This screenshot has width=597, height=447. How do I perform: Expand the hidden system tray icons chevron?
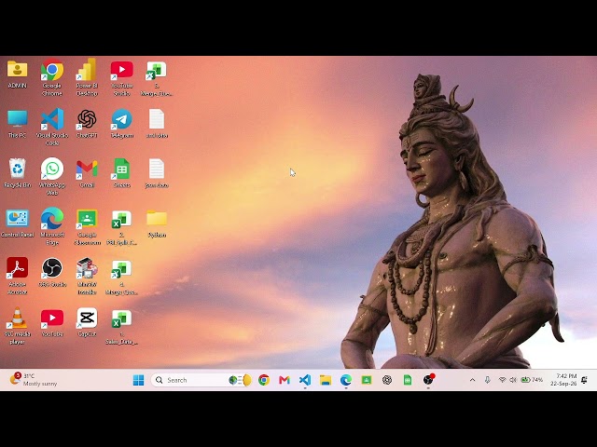pyautogui.click(x=473, y=380)
